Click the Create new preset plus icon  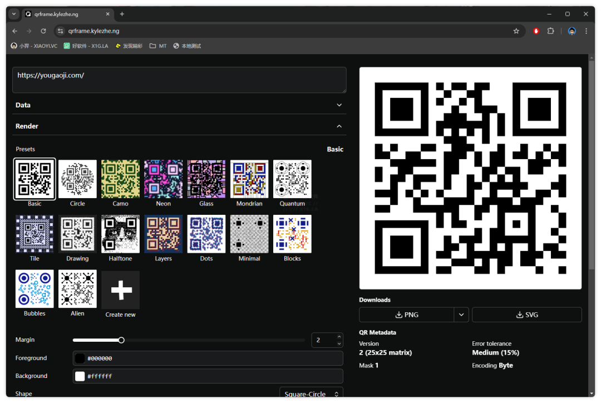[120, 290]
